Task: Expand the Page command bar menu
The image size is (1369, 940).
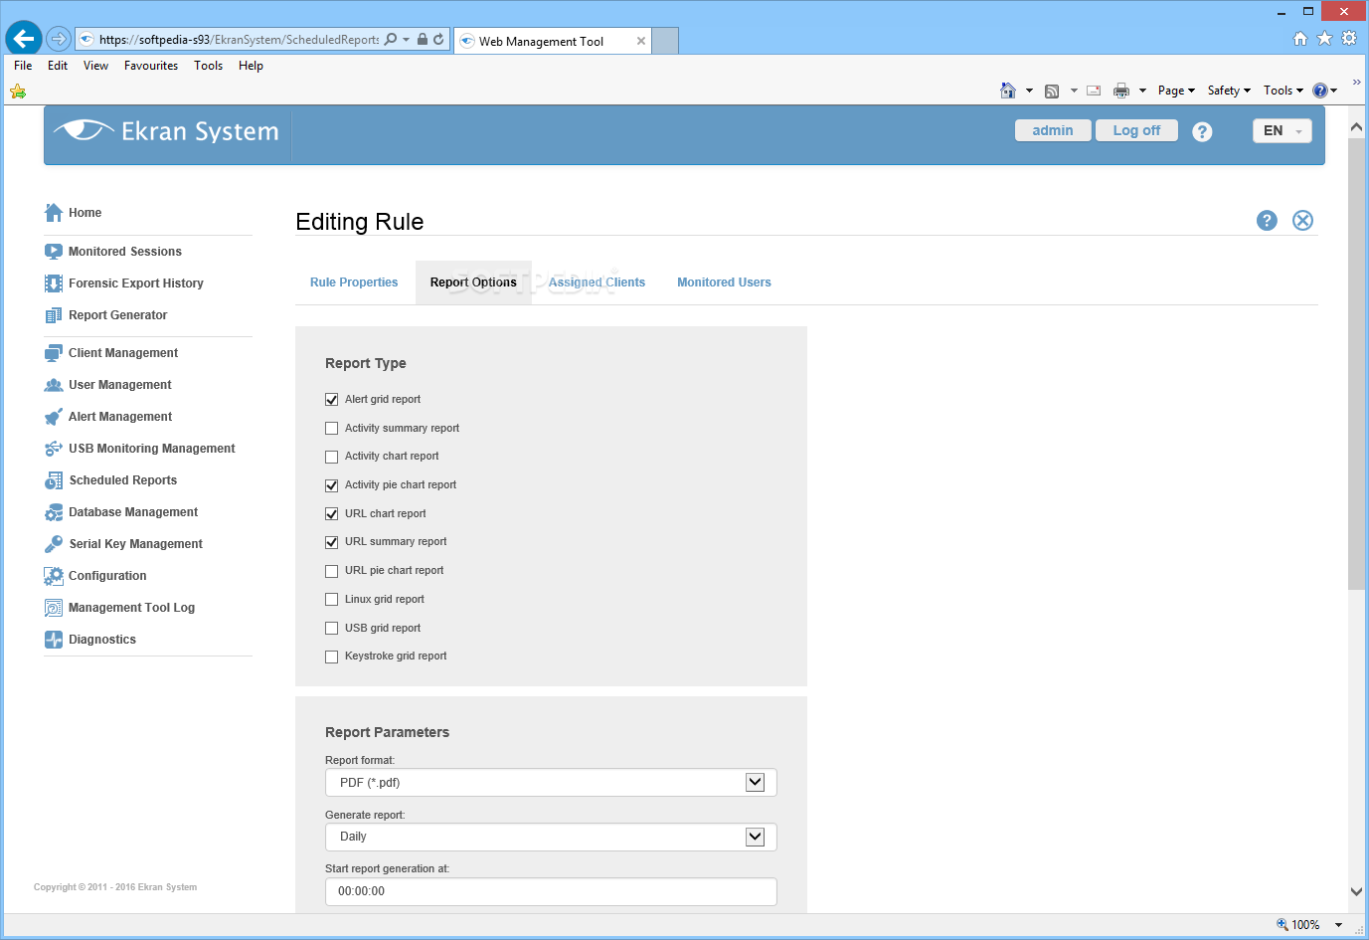Action: click(1176, 91)
